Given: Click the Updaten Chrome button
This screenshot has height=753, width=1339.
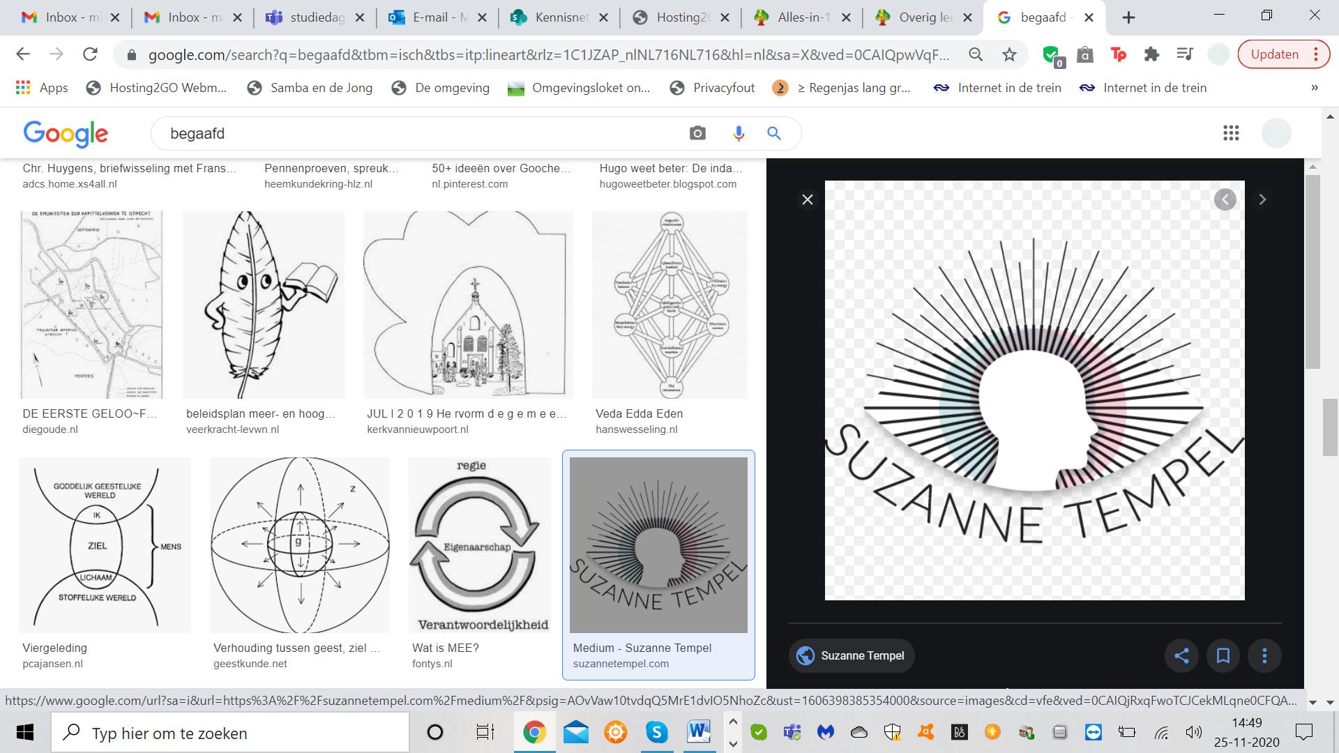Looking at the screenshot, I should 1283,54.
